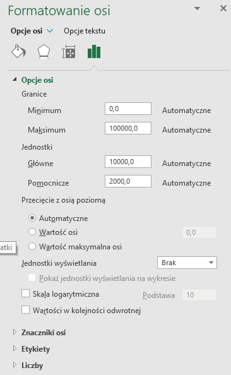Screen dimensions: 231x375
Task: Click the Pomocnicze units field
Action: (x=128, y=181)
